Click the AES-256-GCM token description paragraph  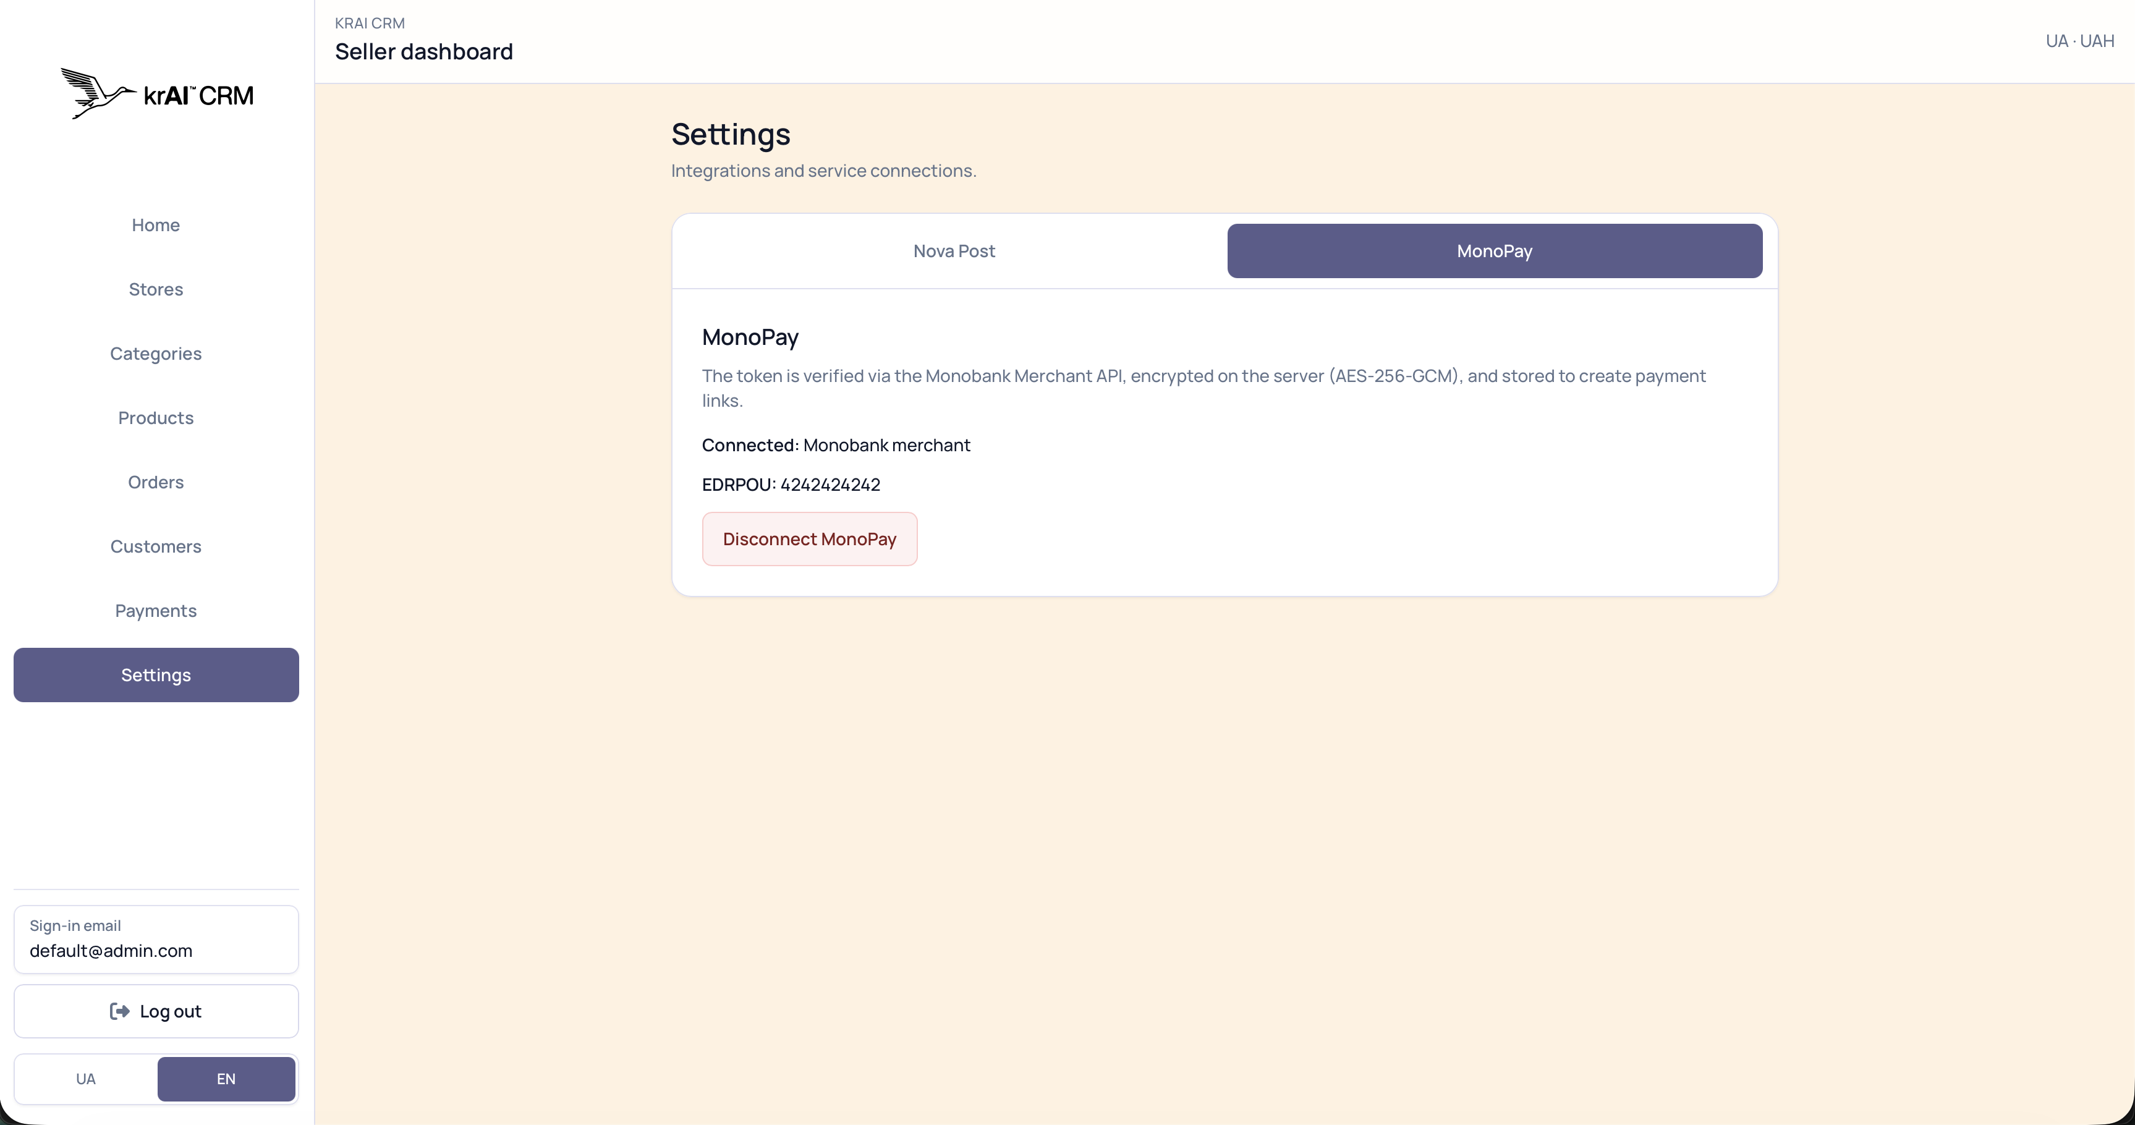coord(1203,388)
